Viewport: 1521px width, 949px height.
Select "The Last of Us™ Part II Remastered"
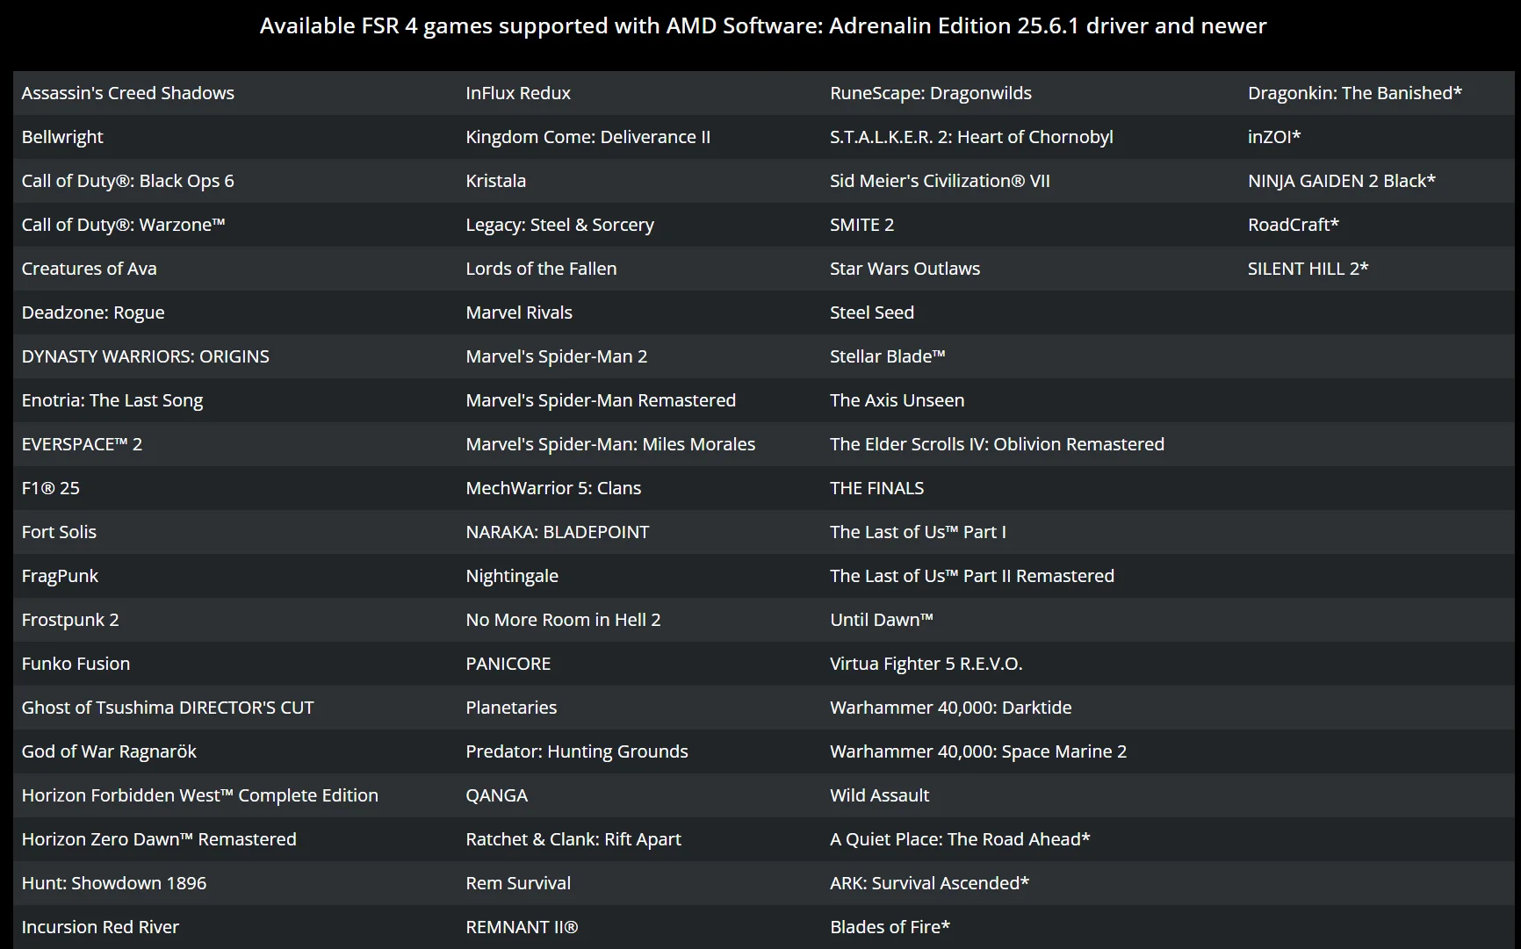(x=972, y=576)
